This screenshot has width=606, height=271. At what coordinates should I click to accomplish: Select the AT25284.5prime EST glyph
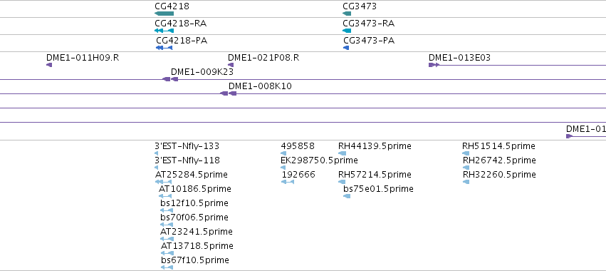[163, 182]
